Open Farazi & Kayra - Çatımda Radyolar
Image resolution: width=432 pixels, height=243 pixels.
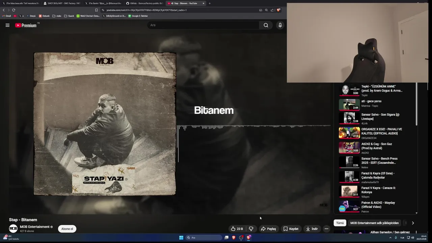[x=375, y=177]
